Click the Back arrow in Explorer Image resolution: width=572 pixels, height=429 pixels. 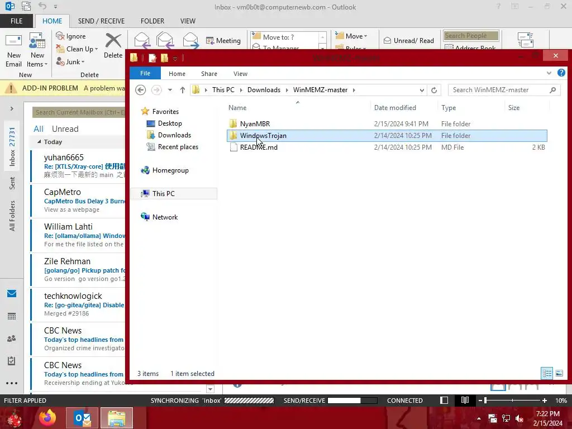point(140,90)
